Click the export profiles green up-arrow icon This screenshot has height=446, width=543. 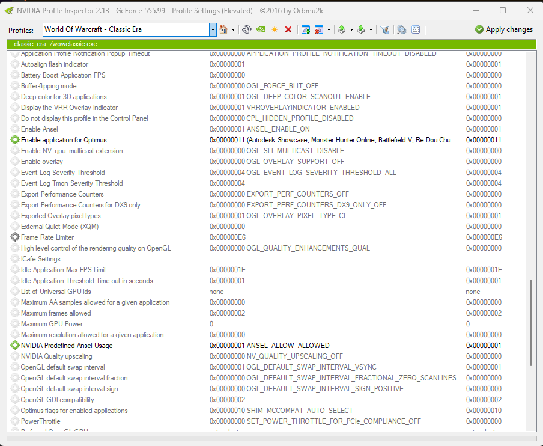342,29
